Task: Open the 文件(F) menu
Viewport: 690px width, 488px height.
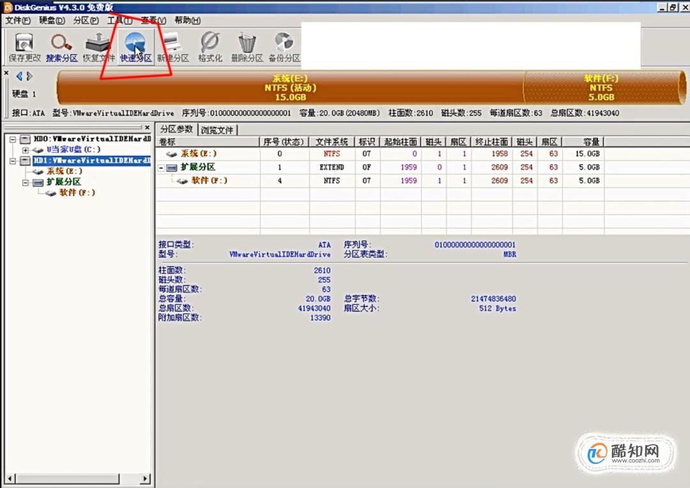Action: click(x=18, y=20)
